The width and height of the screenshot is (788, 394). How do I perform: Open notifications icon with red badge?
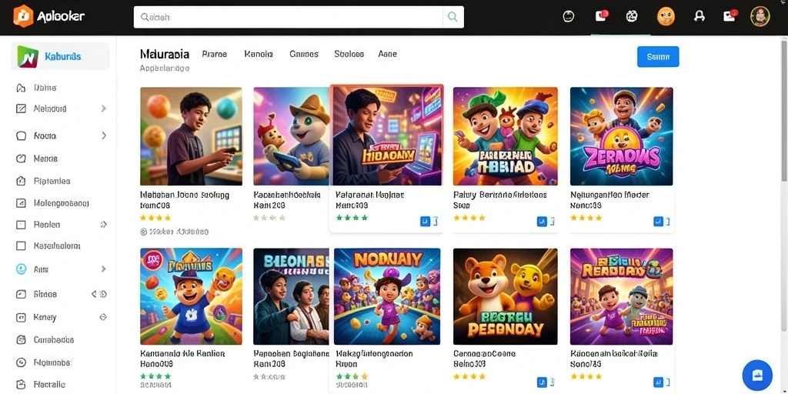pyautogui.click(x=601, y=16)
